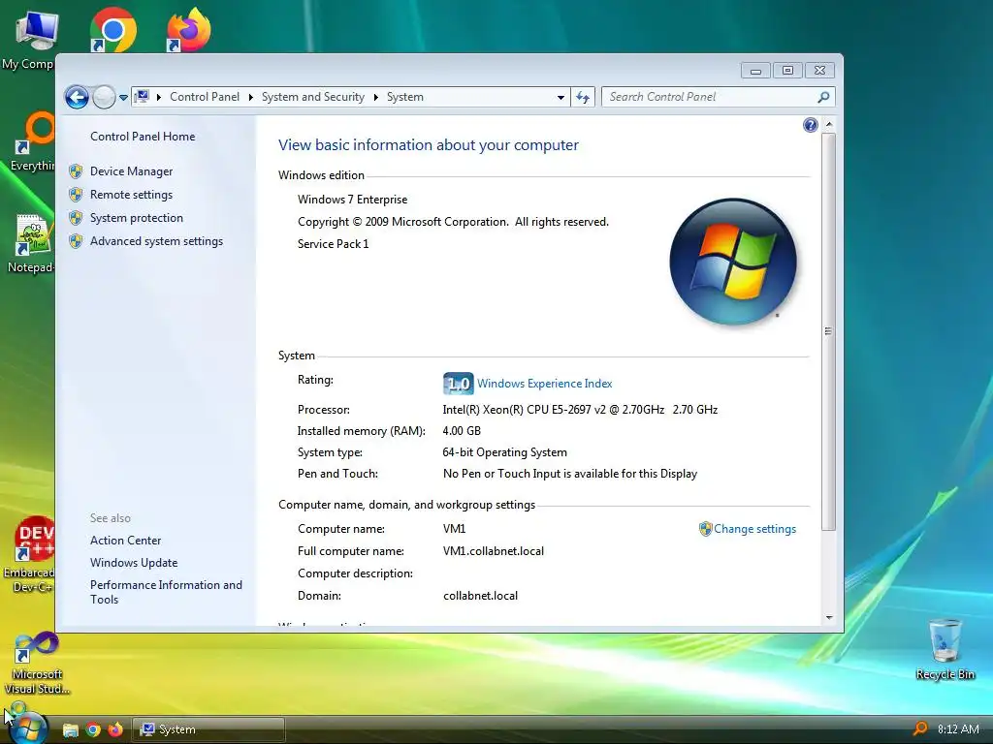Viewport: 993px width, 744px height.
Task: Select the Microsoft Visual Studio desktop shortcut
Action: [x=37, y=663]
